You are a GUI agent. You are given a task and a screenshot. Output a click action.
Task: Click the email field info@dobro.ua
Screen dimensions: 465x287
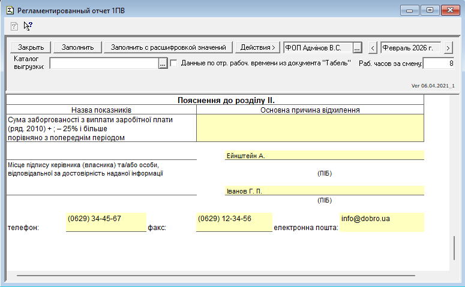click(382, 222)
